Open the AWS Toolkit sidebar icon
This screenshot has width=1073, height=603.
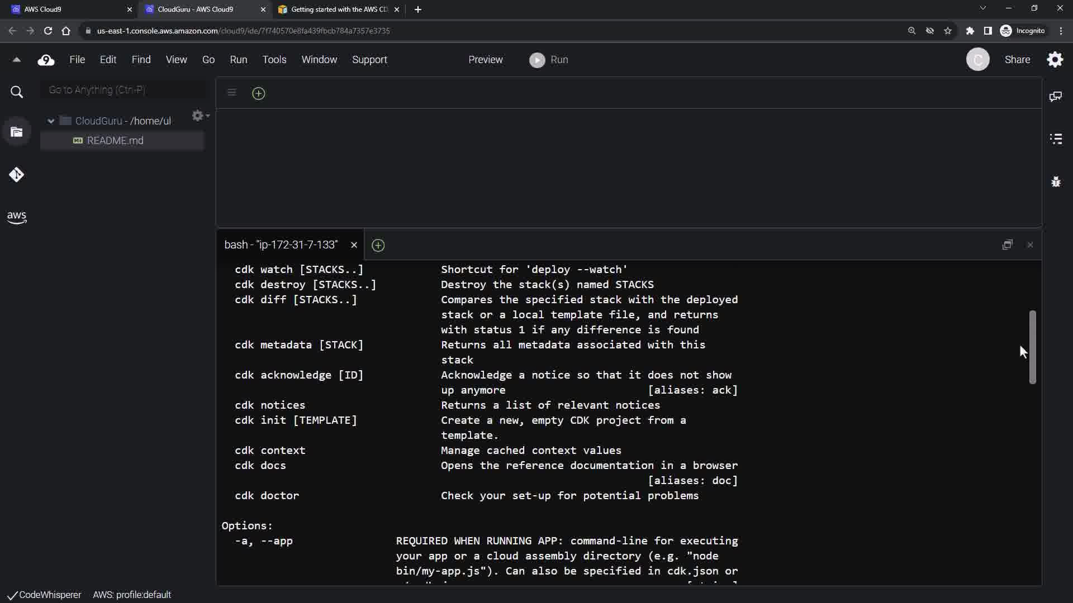(17, 217)
